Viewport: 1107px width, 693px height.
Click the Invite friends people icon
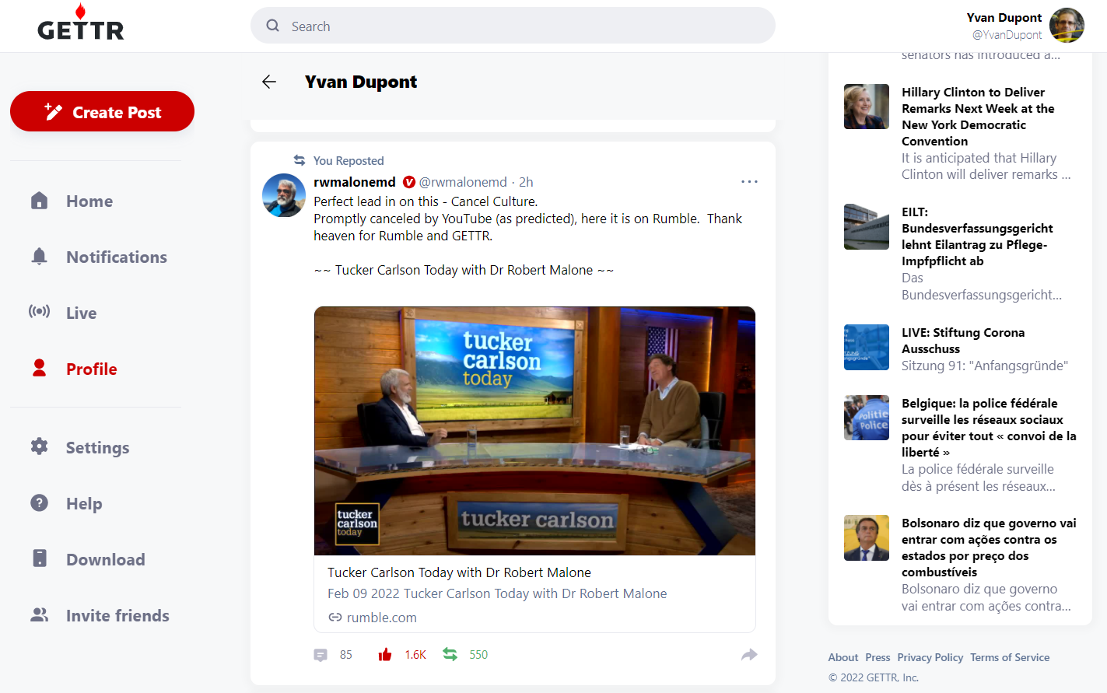[x=40, y=614]
